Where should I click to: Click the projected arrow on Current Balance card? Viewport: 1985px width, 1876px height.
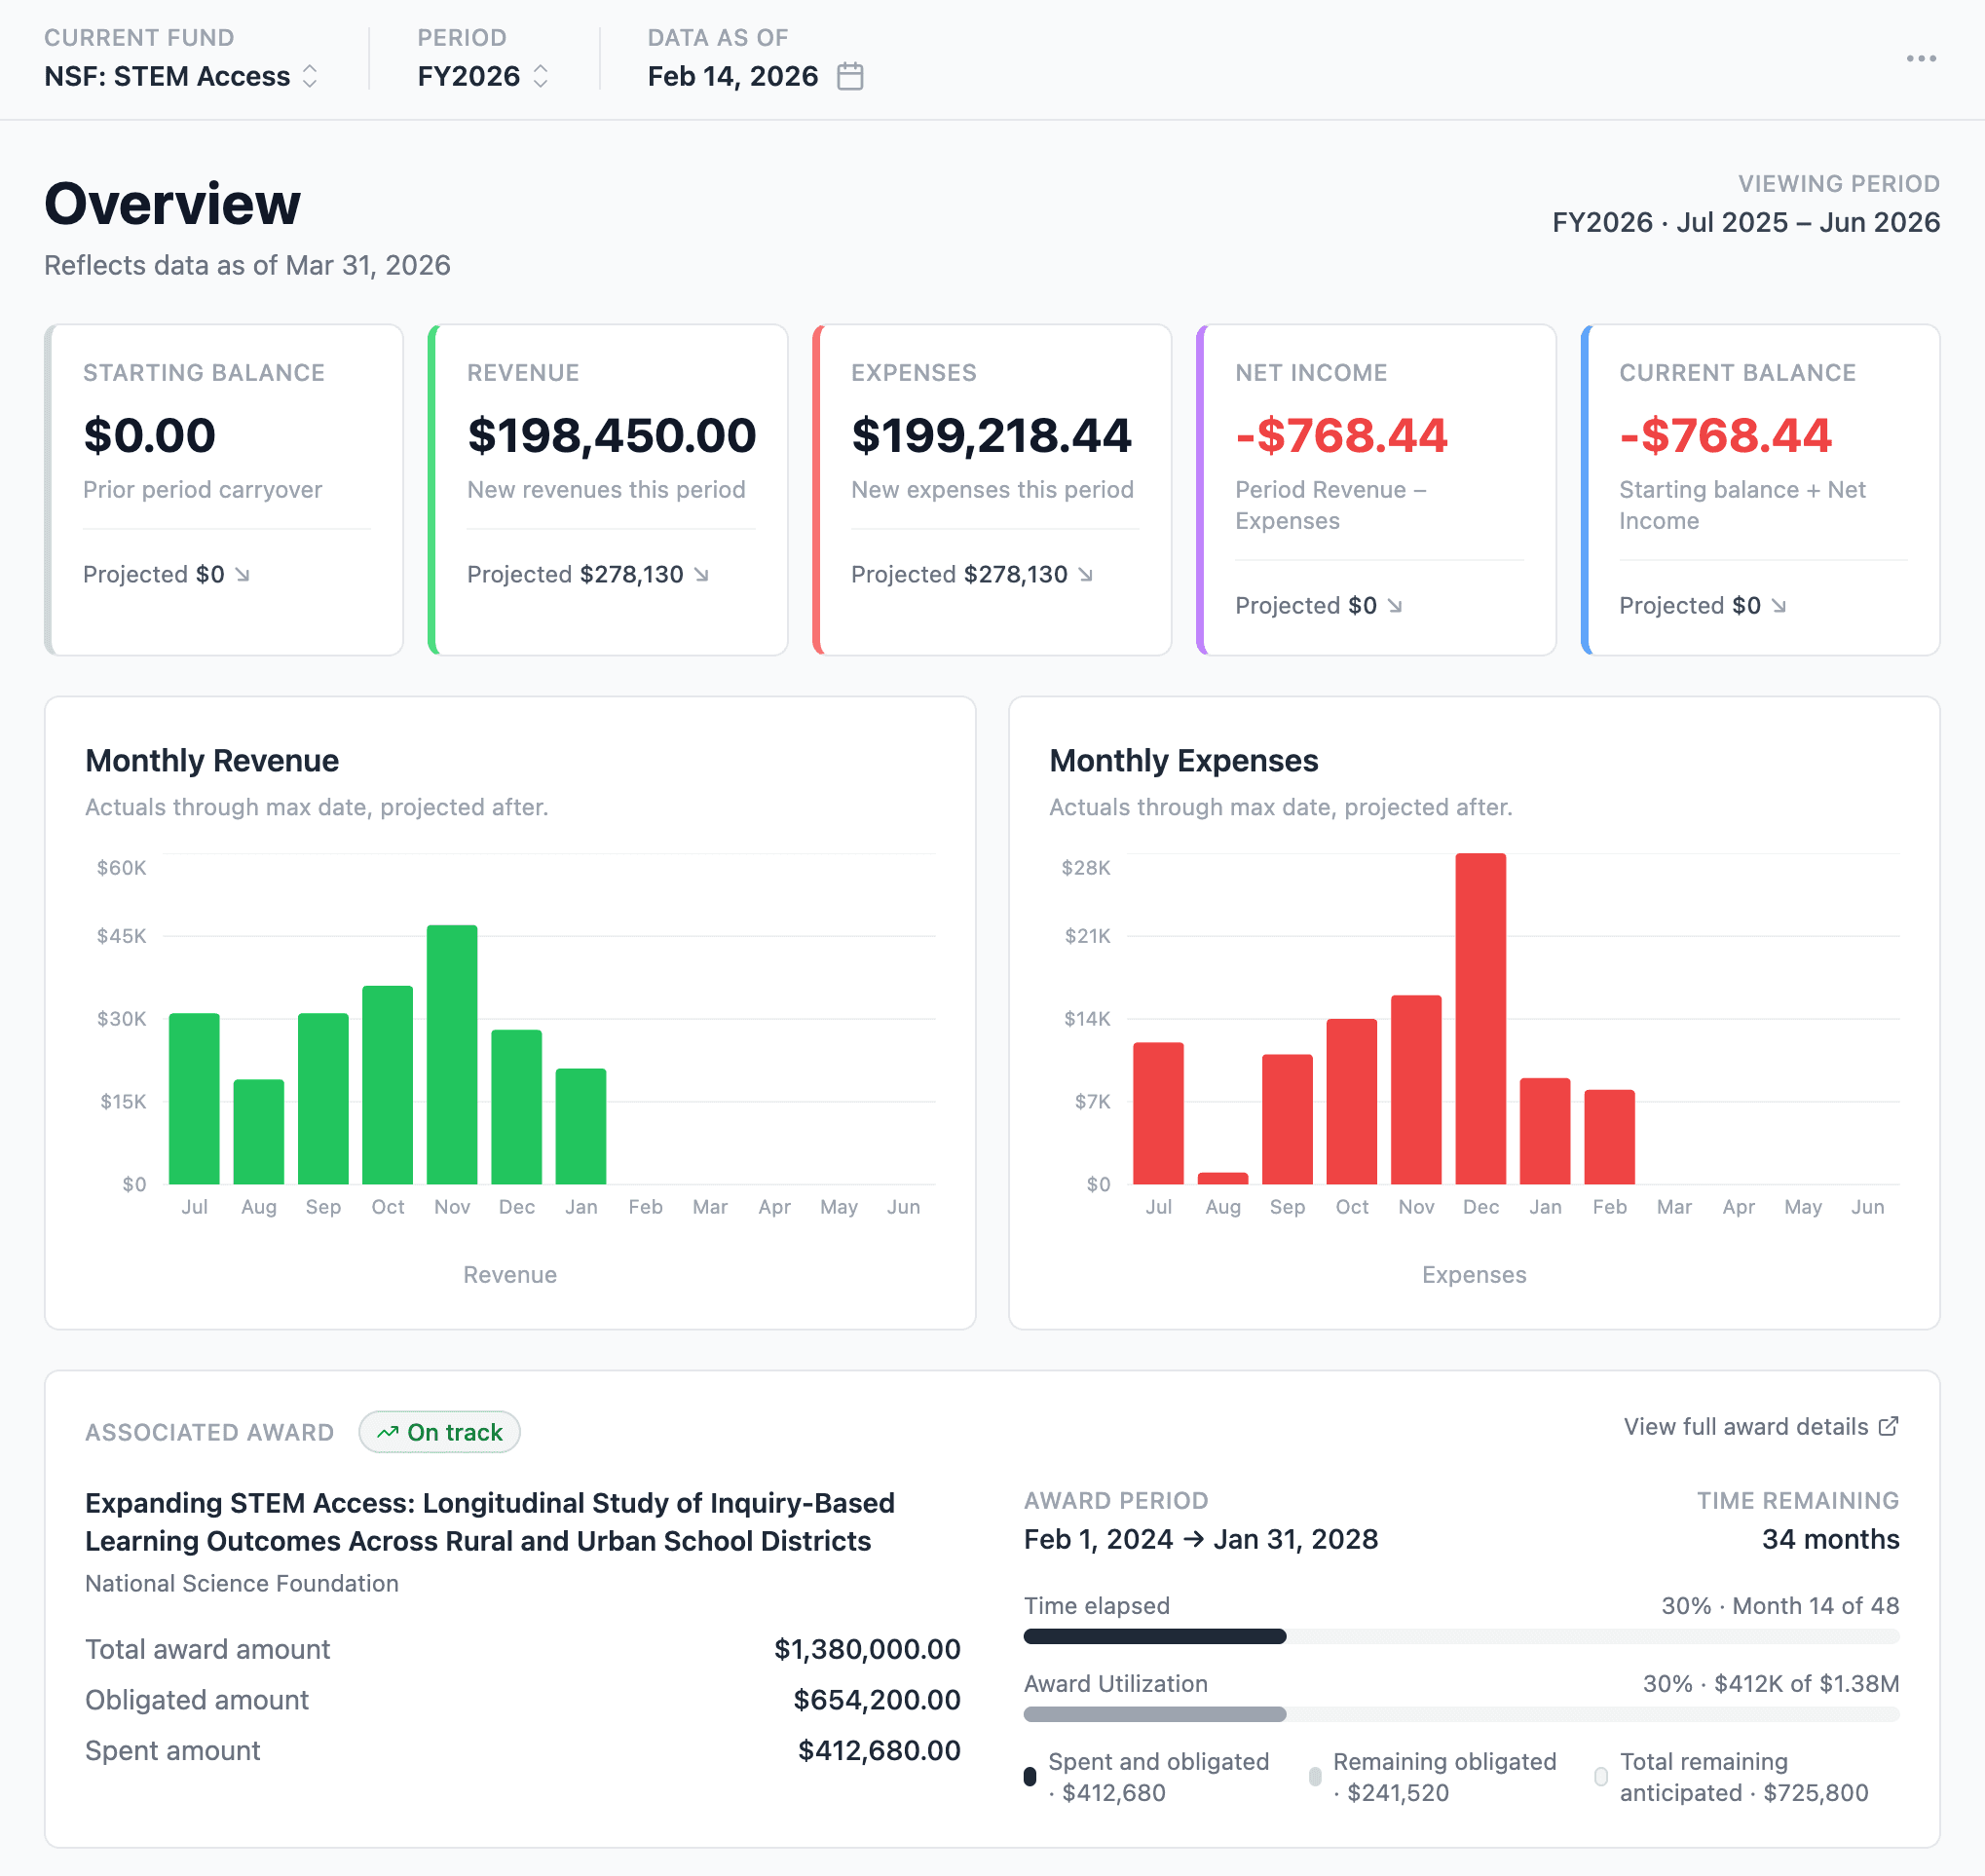tap(1781, 606)
